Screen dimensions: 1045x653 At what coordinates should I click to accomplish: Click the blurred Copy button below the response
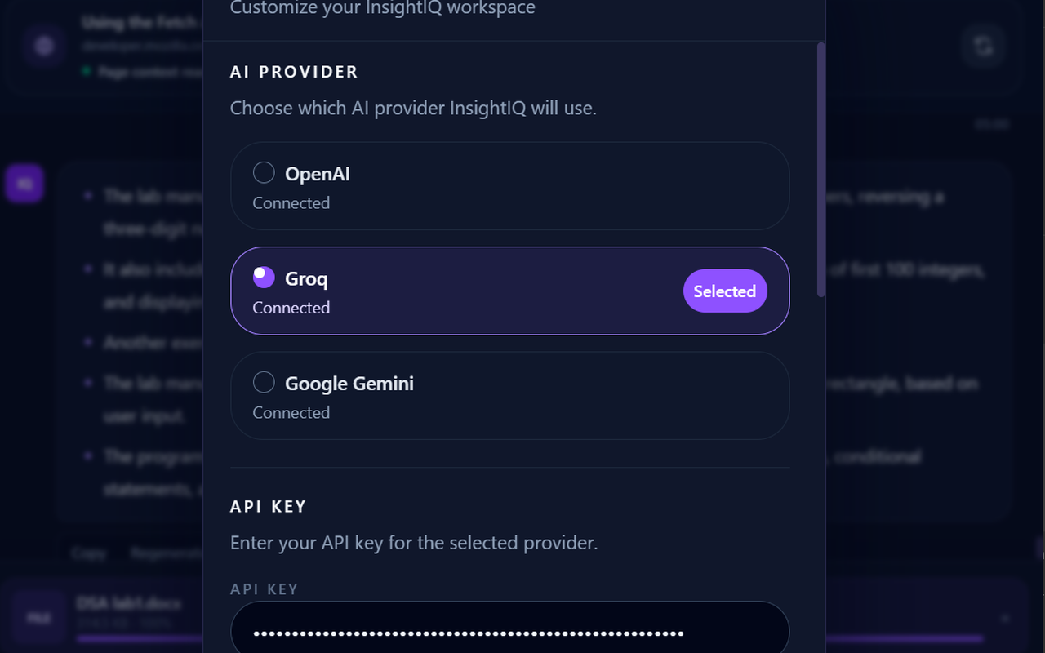coord(88,553)
